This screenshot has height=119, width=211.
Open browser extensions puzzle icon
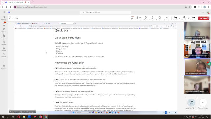tap(199, 7)
